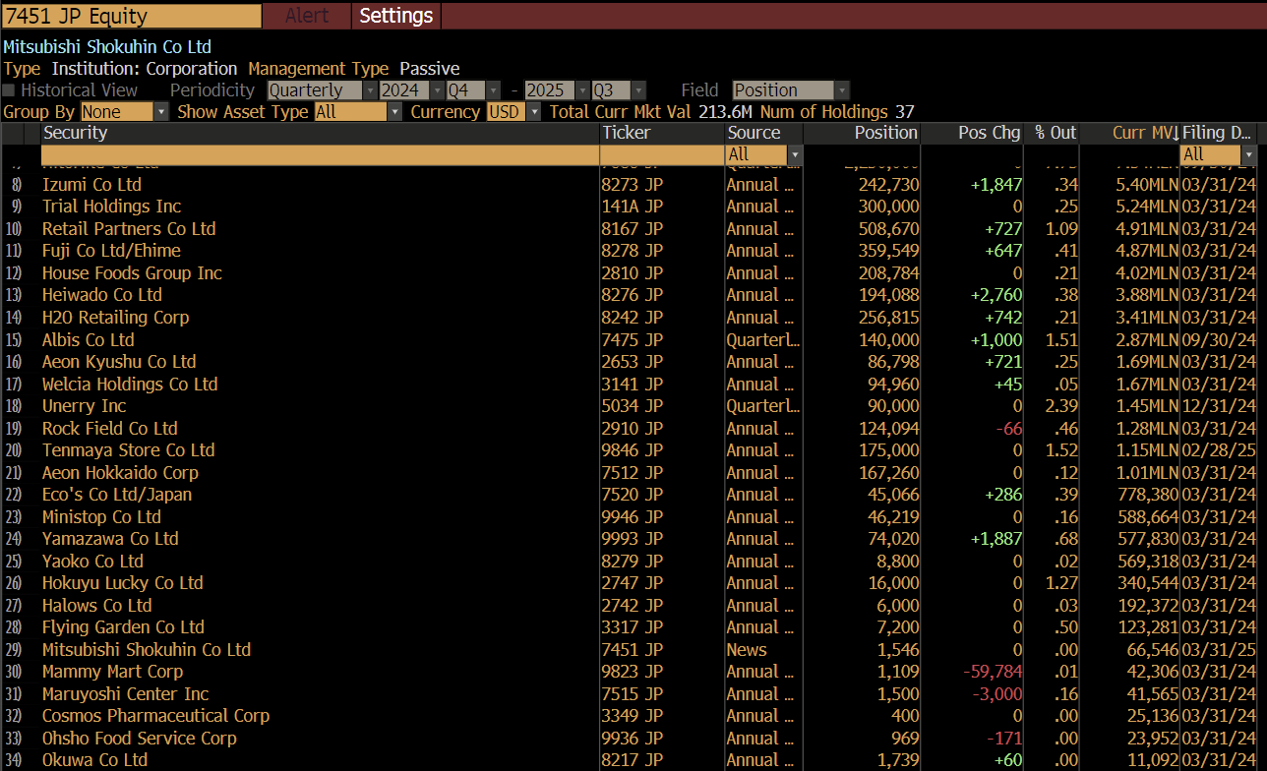Click position value 508,670
Screen dimensions: 1267x771
coord(887,229)
